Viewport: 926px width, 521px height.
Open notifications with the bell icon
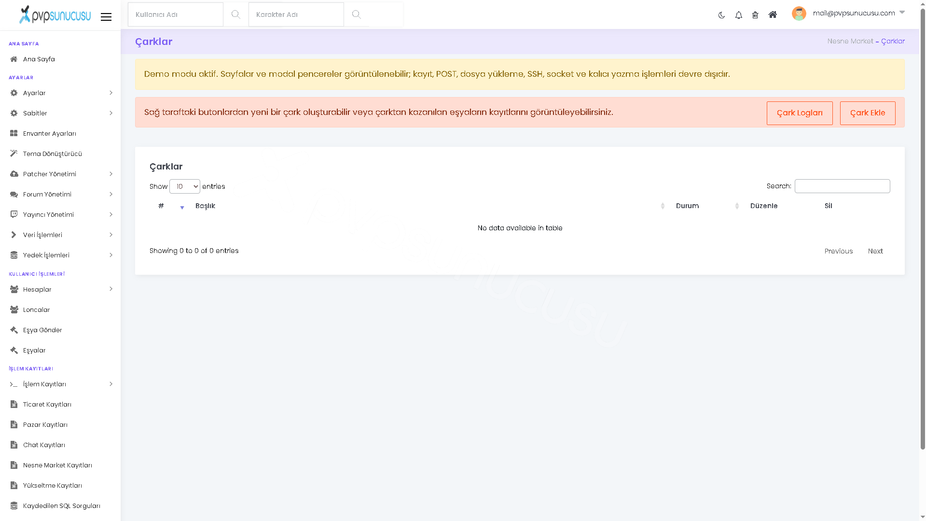point(738,15)
